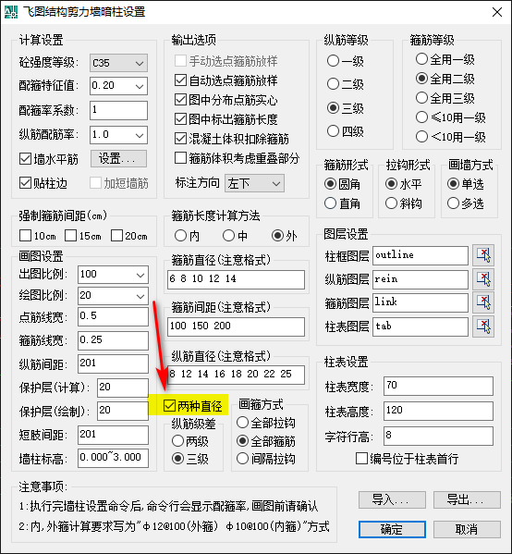Enable 箍筋体积考虑重叠部分 checkbox
This screenshot has height=554, width=512.
pos(180,158)
